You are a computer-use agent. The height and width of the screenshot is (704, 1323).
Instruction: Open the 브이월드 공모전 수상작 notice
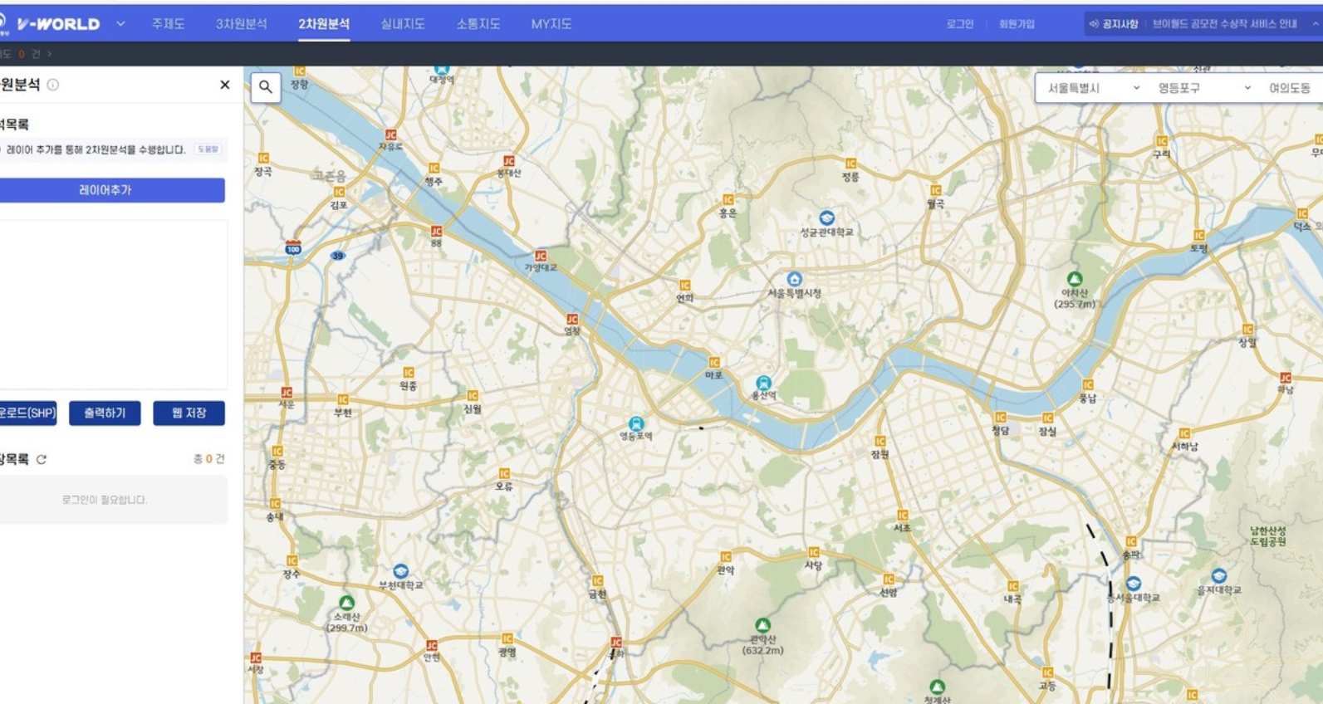[1224, 24]
